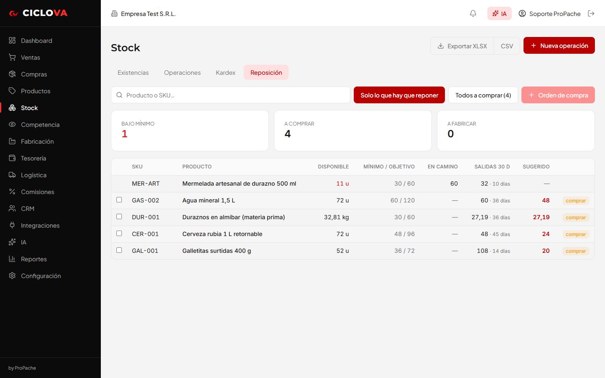Click the Competencia eye icon
Image resolution: width=605 pixels, height=378 pixels.
point(12,124)
